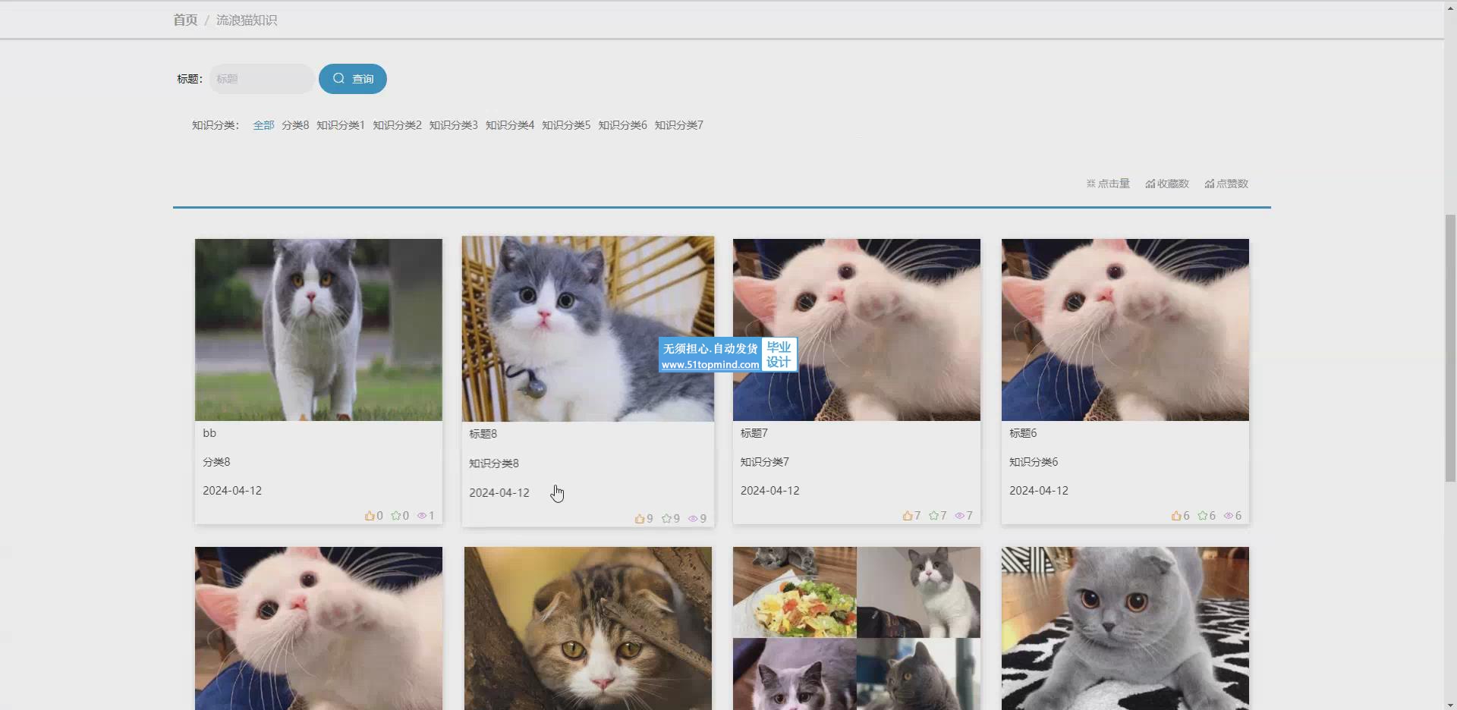Open the bb gray-white cat thumbnail
Image resolution: width=1457 pixels, height=710 pixels.
tap(319, 330)
